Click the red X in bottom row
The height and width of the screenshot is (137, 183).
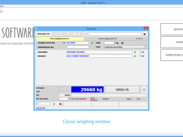click(60, 104)
